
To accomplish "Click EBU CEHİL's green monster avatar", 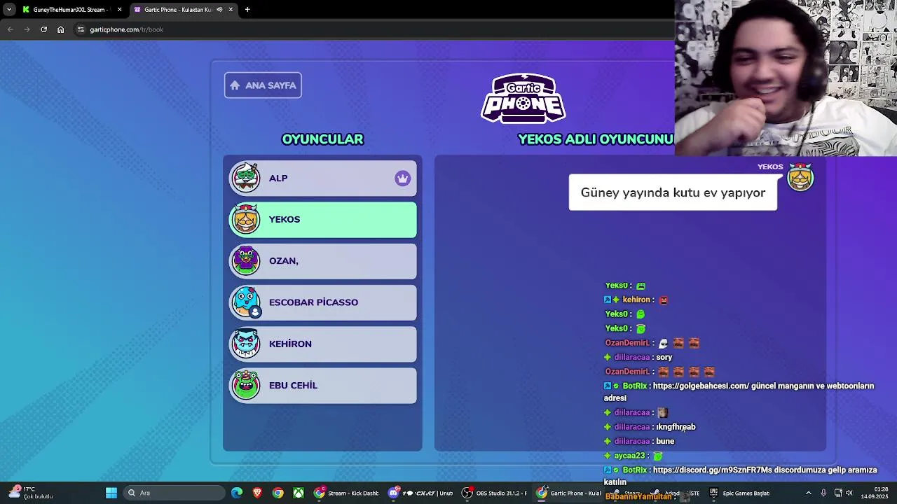I will click(x=246, y=385).
